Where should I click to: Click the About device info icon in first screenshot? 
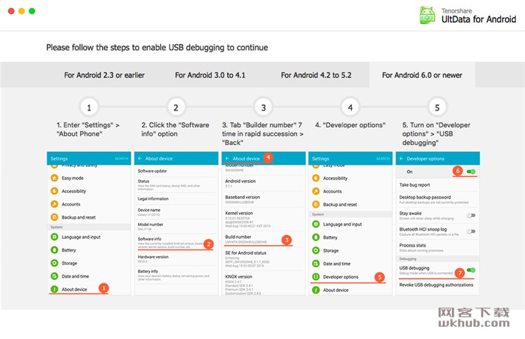(54, 289)
